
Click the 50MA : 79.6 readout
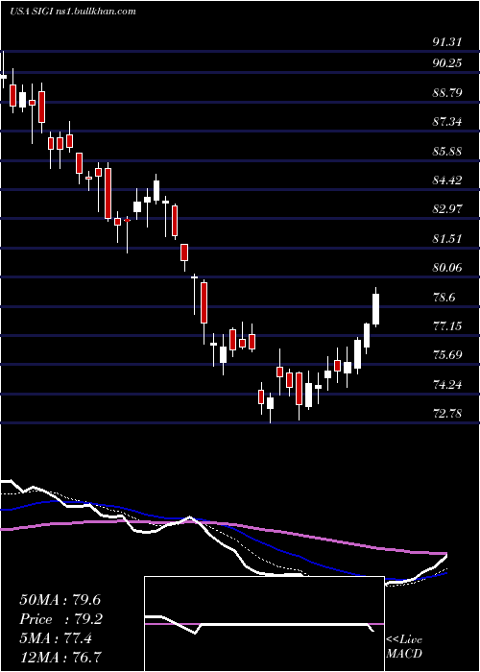[x=60, y=600]
